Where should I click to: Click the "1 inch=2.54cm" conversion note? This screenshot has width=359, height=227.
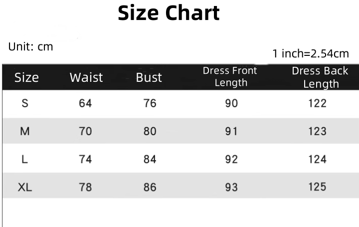pyautogui.click(x=311, y=53)
